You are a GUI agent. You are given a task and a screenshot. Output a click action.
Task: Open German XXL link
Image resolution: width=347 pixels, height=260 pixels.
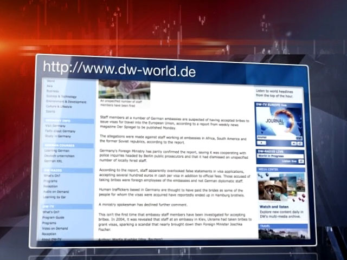[x=53, y=161]
